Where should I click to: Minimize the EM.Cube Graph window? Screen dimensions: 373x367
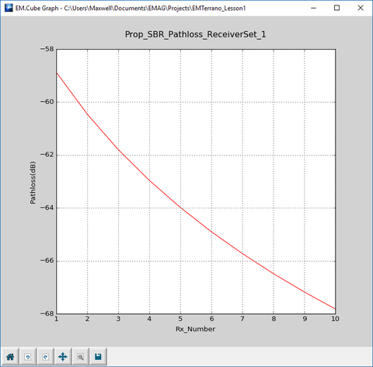click(313, 8)
